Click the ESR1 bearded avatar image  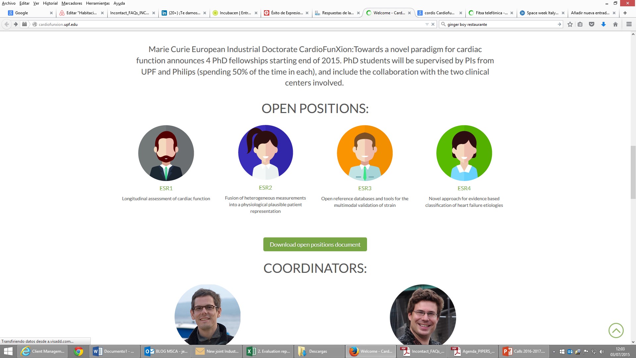tap(166, 153)
